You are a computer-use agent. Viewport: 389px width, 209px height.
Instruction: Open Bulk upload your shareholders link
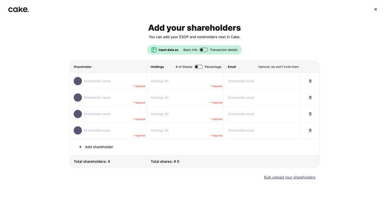pyautogui.click(x=290, y=177)
